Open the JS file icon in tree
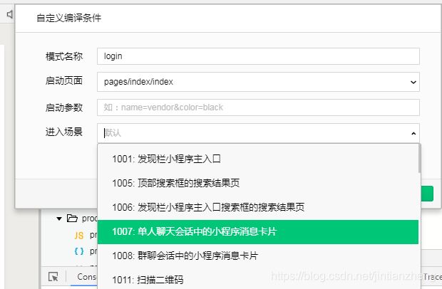Viewport: 442px width, 289px height. (x=79, y=235)
